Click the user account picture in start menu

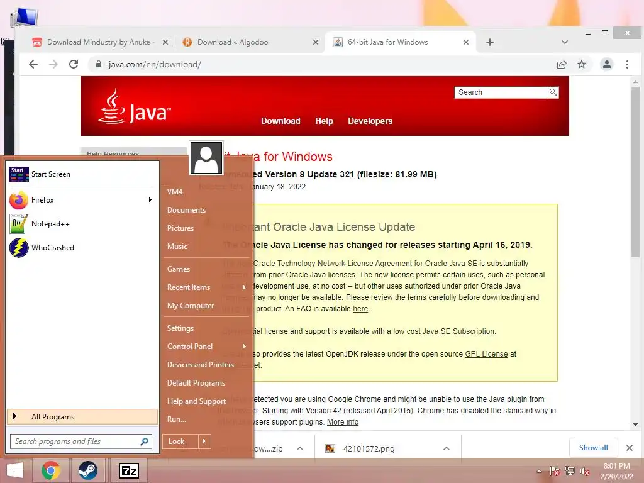[x=206, y=158]
